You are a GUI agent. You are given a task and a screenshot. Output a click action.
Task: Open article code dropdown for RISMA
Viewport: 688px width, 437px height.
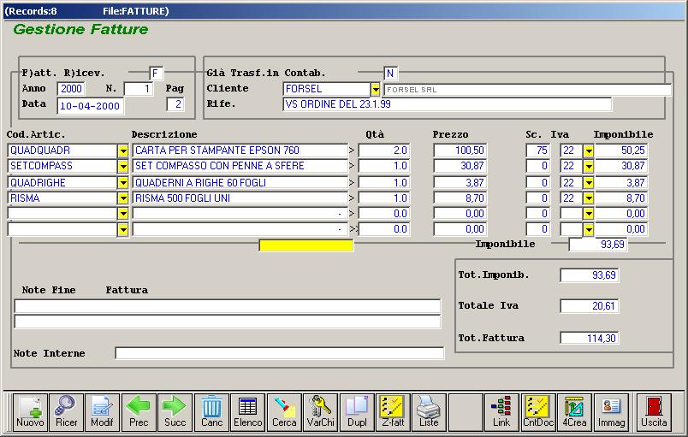[x=123, y=198]
